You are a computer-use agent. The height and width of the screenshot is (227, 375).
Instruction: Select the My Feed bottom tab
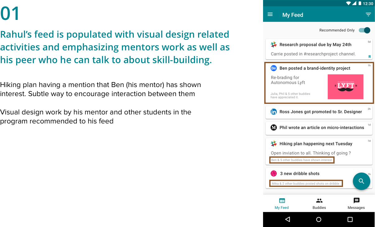coord(282,204)
